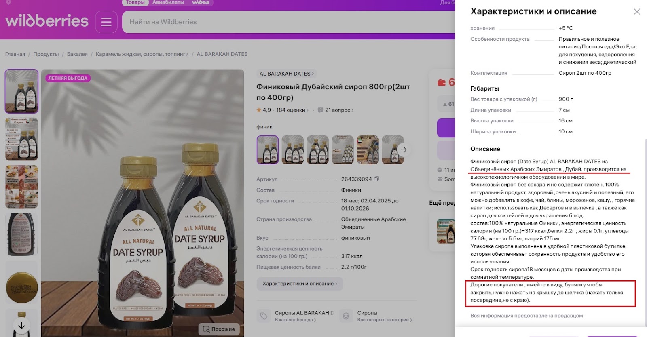Image resolution: width=647 pixels, height=337 pixels.
Task: Open the 184 оценки reviews link
Action: click(292, 110)
